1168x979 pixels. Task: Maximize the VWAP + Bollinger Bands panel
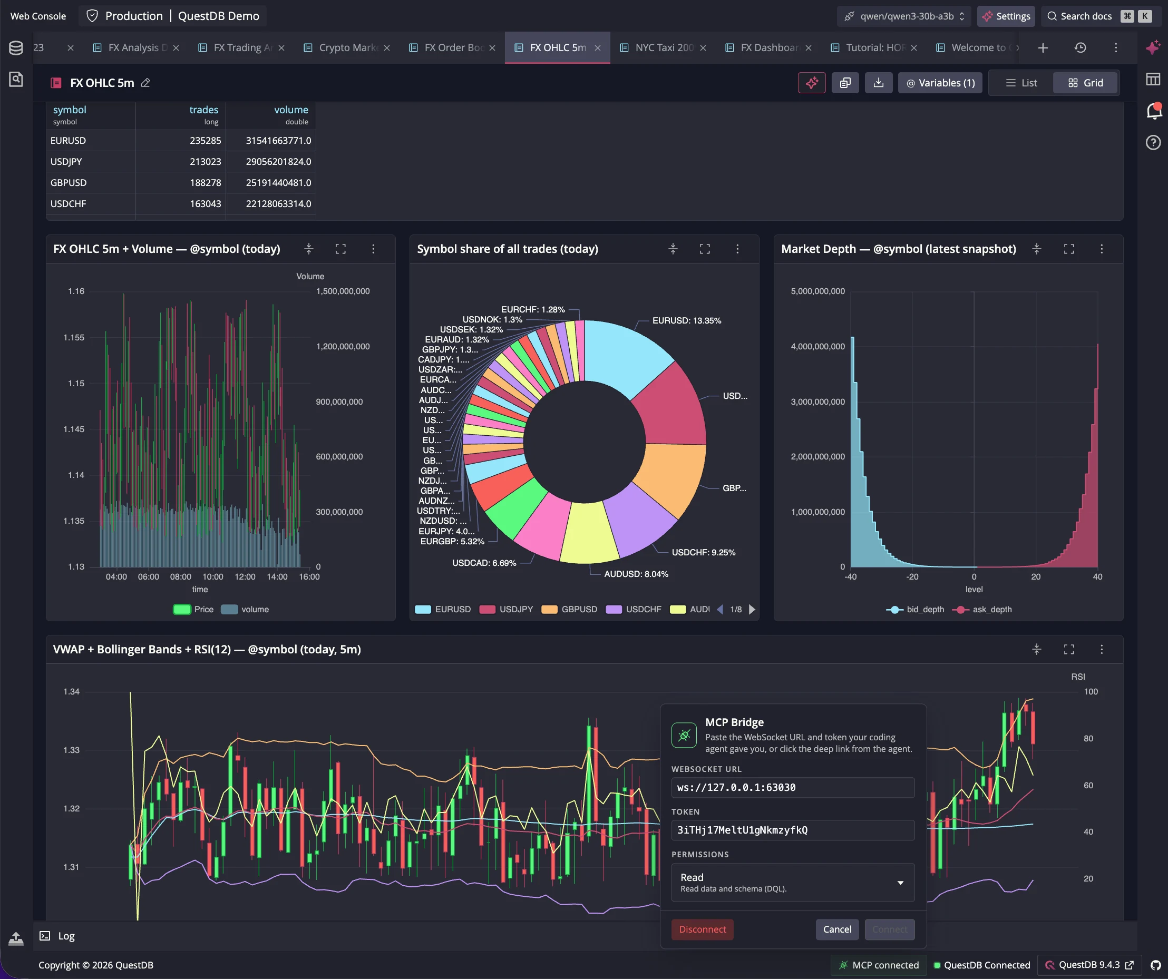(x=1069, y=649)
